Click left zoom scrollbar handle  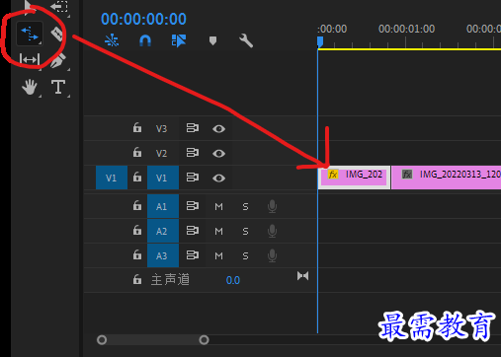[102, 339]
